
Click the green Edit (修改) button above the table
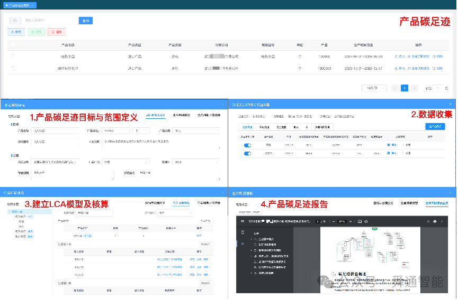(37, 32)
